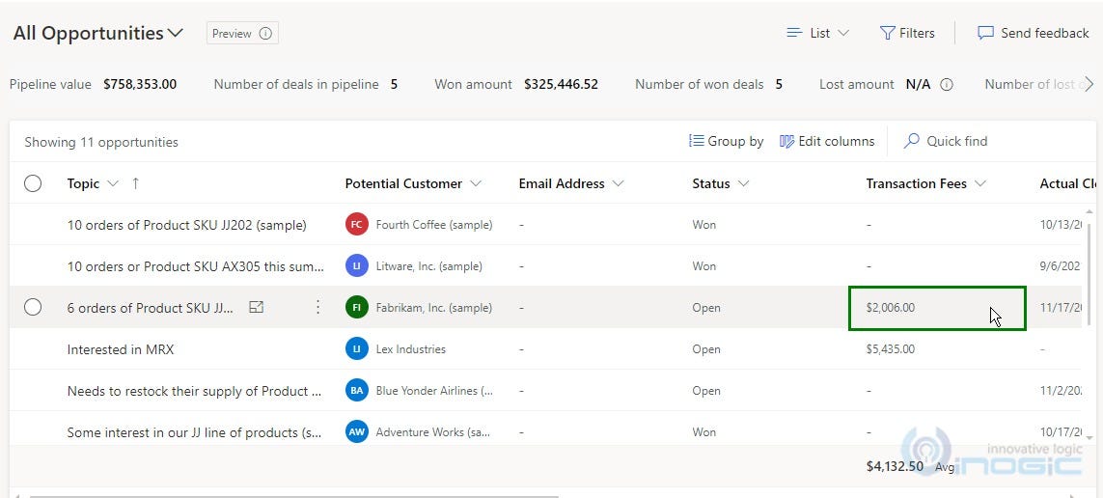Click the Preview info icon
This screenshot has width=1103, height=498.
(265, 33)
